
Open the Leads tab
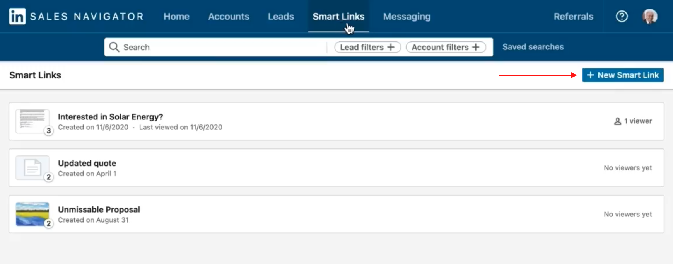281,17
